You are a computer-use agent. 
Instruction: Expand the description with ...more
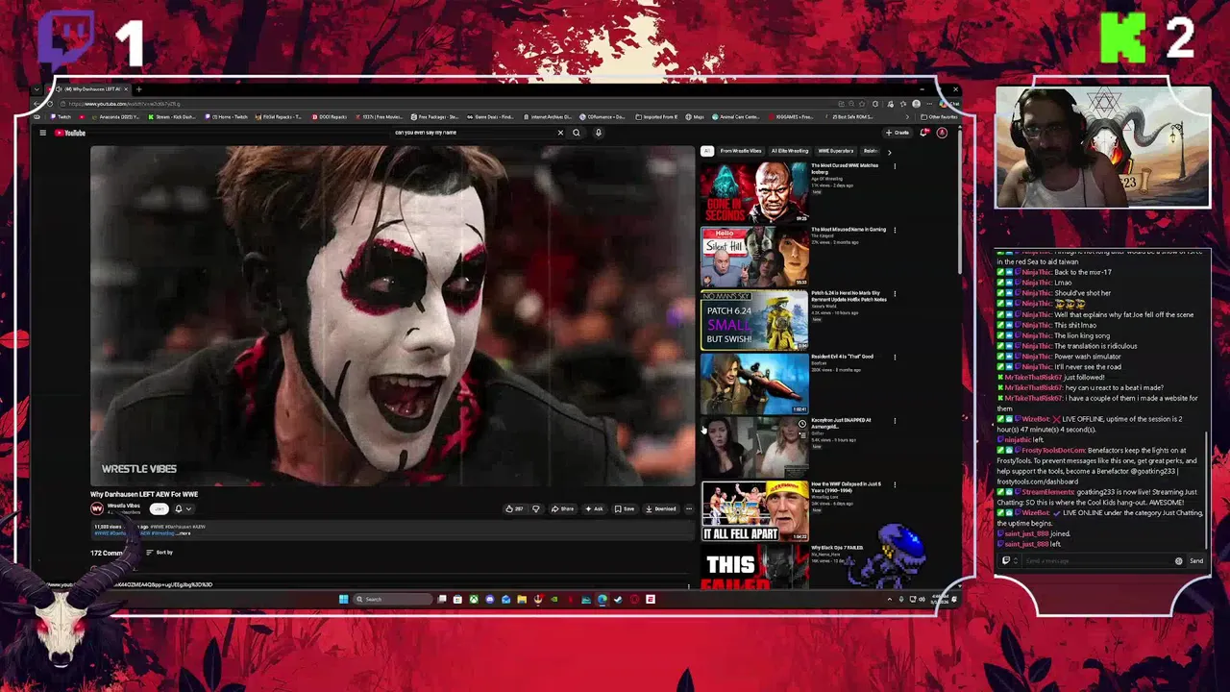(x=184, y=533)
